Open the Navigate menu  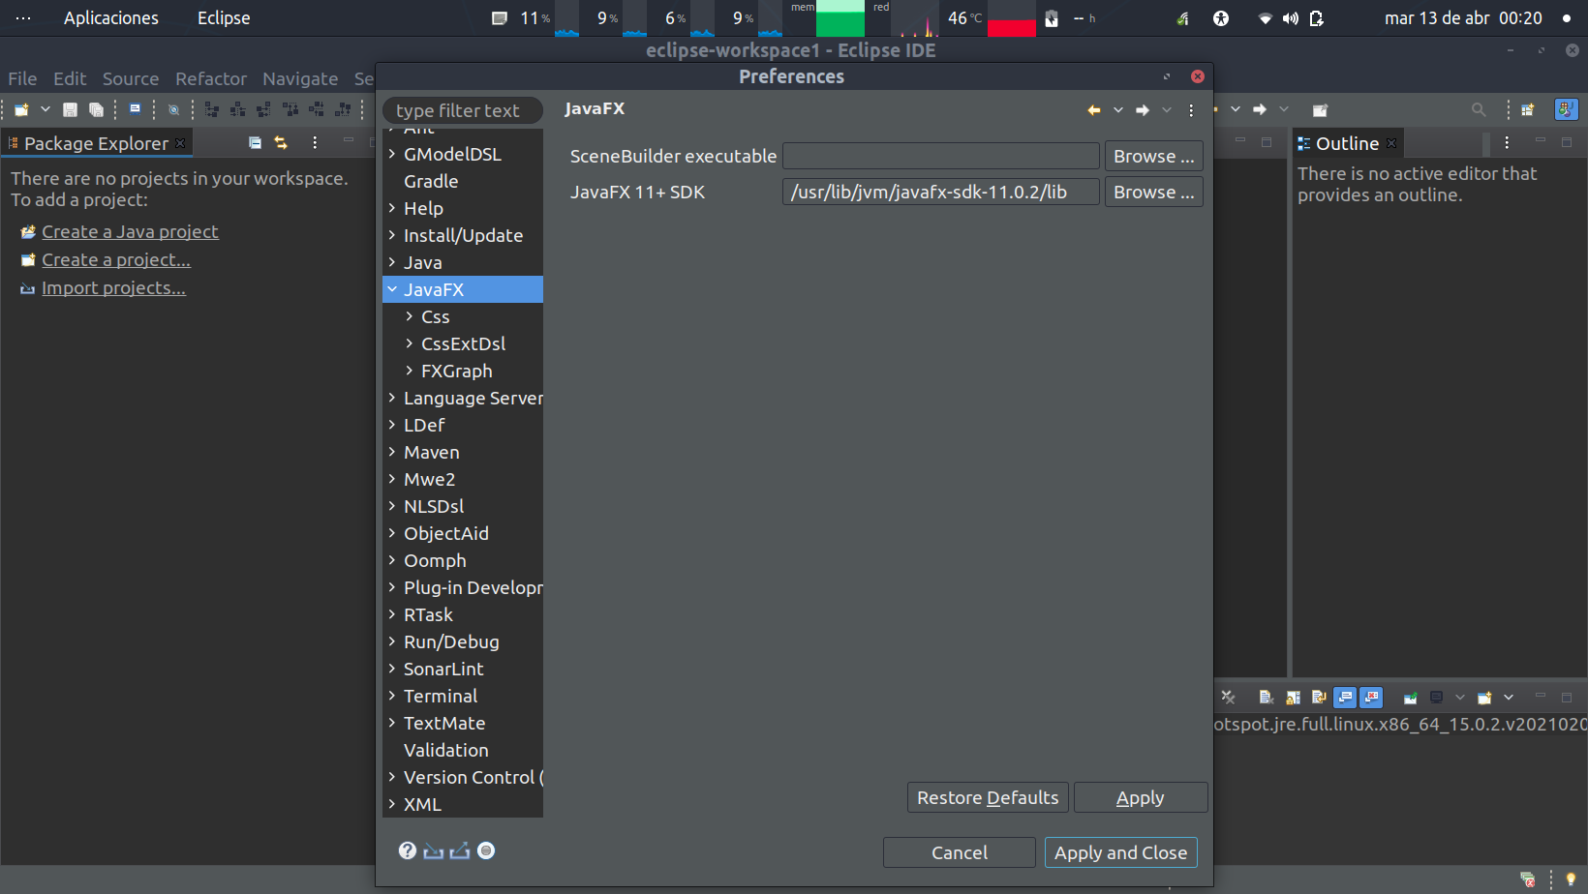(x=300, y=78)
